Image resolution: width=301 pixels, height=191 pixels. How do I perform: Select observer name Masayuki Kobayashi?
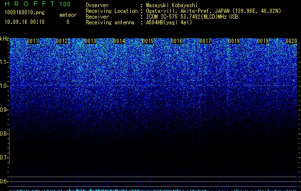[x=172, y=5]
